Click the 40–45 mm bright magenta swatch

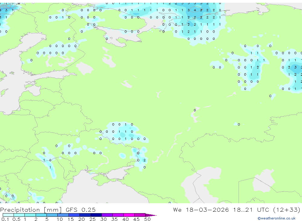(129, 215)
